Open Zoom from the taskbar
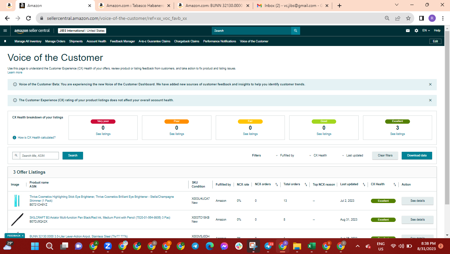450x254 pixels. coord(108,246)
